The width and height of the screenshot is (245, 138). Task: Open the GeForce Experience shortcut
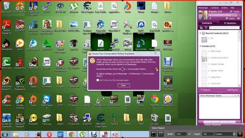click(20, 83)
